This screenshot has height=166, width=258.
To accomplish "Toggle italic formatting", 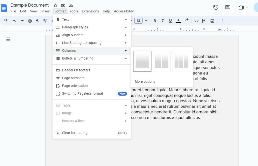I will pos(163,21).
